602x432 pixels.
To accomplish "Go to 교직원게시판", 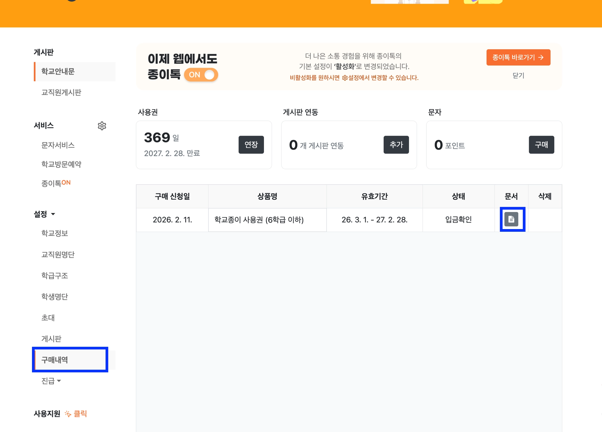I will 61,93.
